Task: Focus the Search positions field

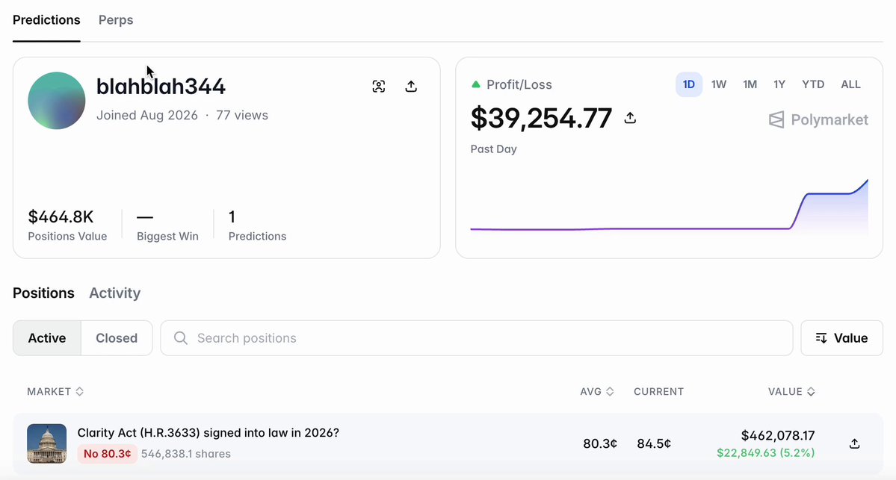Action: (x=477, y=338)
